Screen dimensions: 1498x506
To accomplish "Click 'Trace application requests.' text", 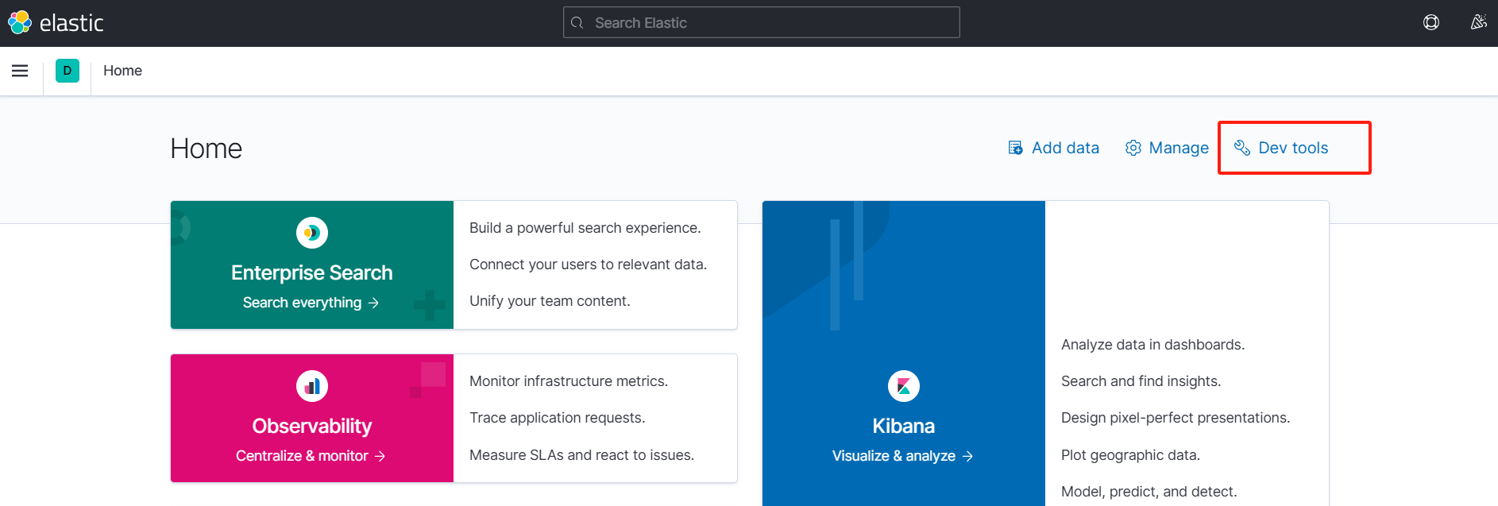I will coord(558,418).
